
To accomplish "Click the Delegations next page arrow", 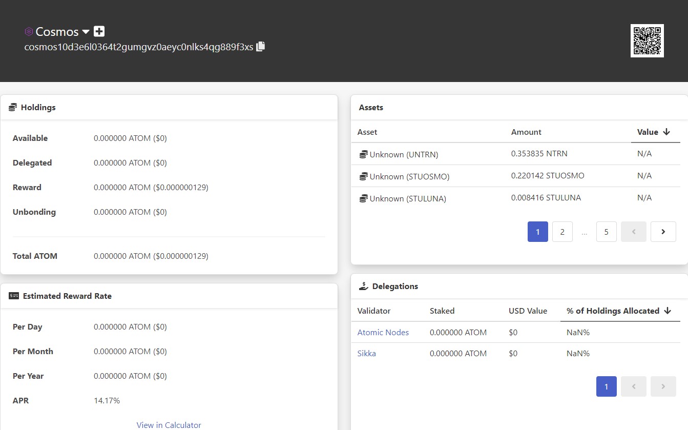I will point(663,386).
